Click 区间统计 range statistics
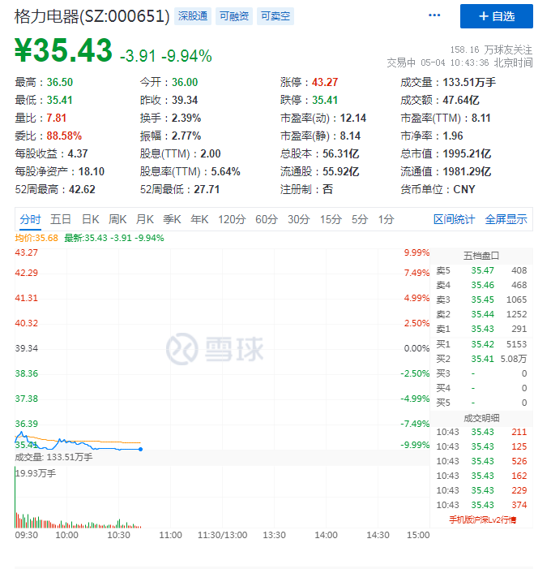Viewport: 551px width, 569px height. [454, 219]
